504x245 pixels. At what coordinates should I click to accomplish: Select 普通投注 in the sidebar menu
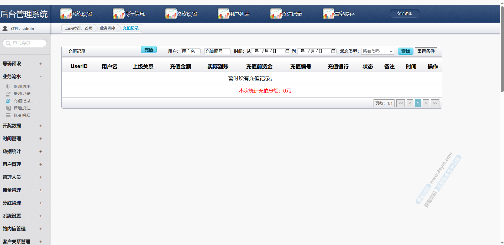(22, 108)
